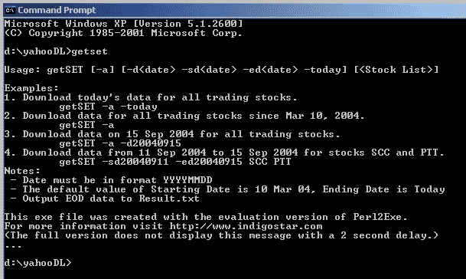Click the 'Usage: getSET [-a]' line

click(221, 70)
